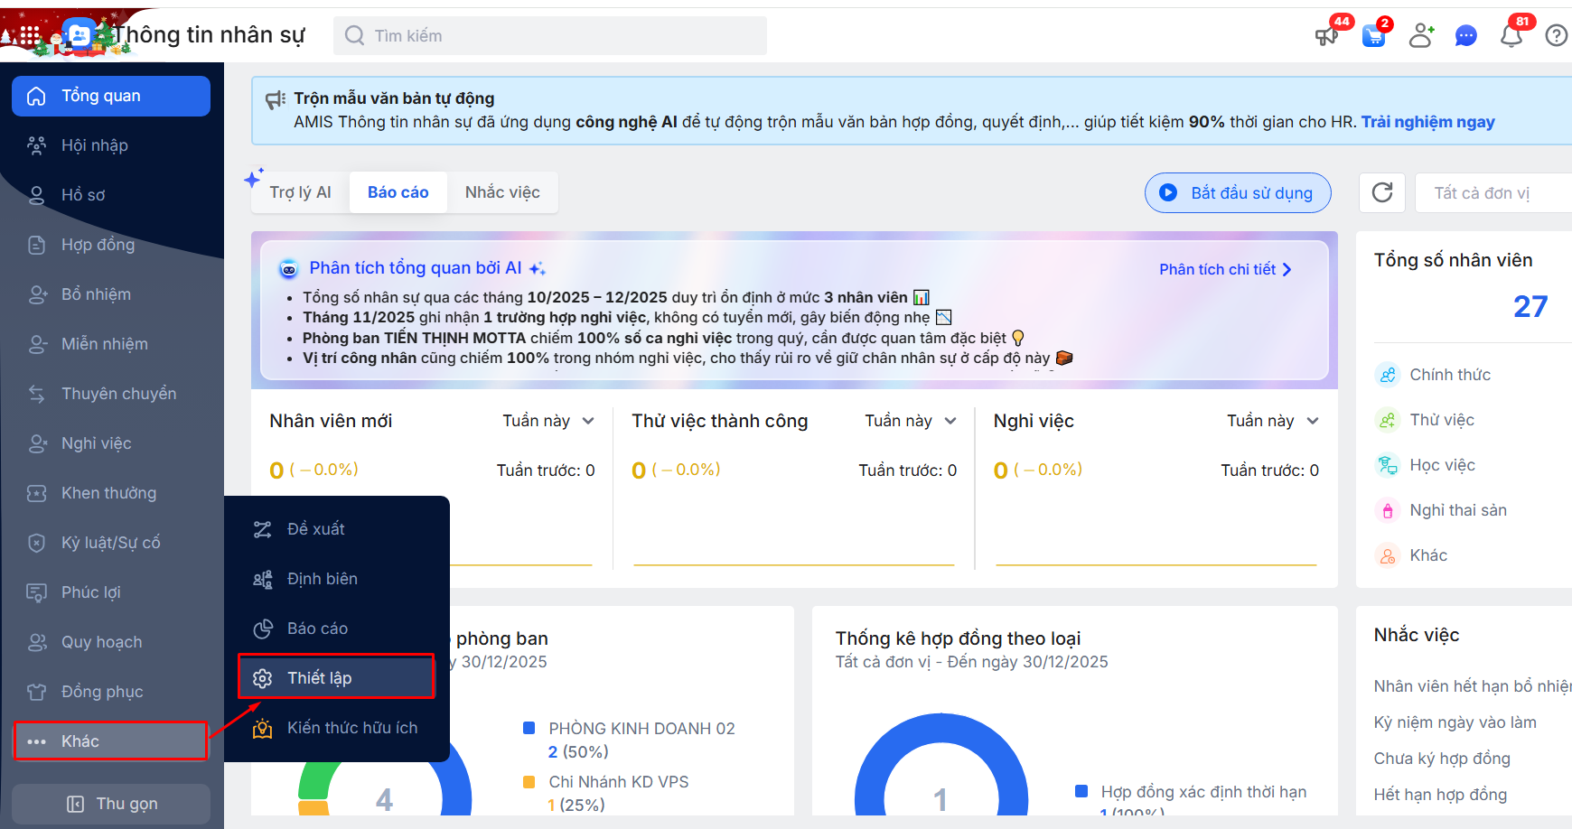Go to Hồ sơ in the sidebar
The image size is (1572, 829).
pos(111,195)
